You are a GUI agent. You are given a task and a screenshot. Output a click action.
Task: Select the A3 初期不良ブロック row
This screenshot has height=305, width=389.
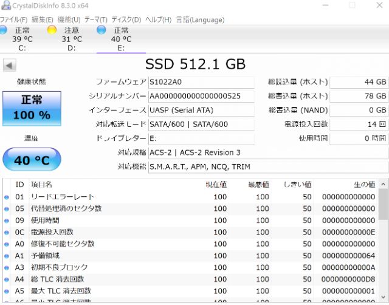click(x=190, y=267)
